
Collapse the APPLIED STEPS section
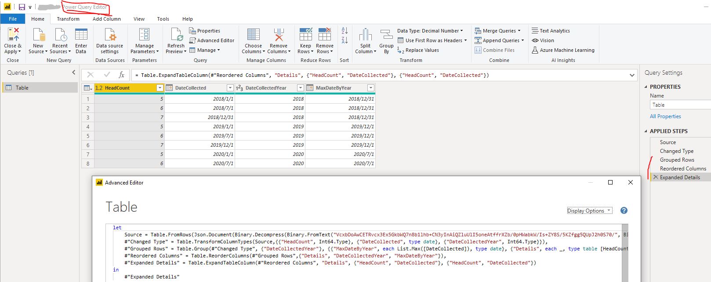click(x=646, y=131)
